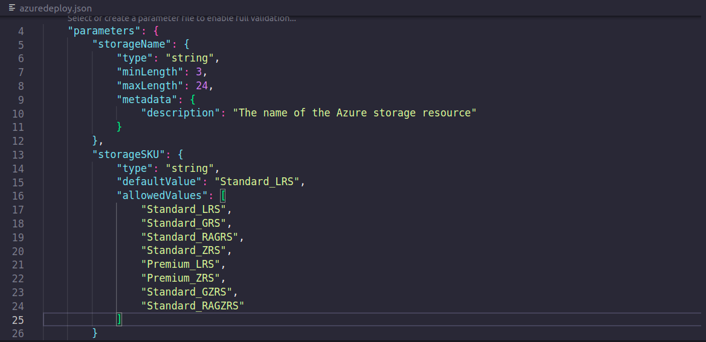Click "Premium_ZRS" allowed value
The width and height of the screenshot is (706, 342).
(181, 278)
